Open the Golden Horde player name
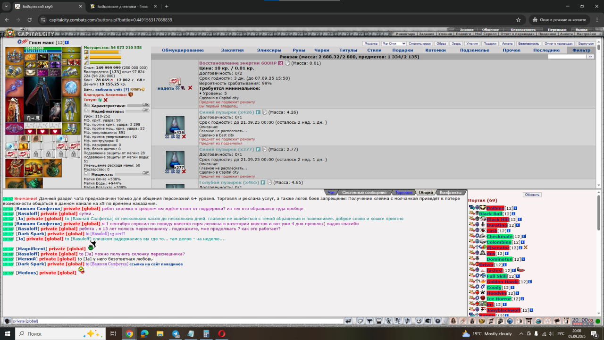 [503, 282]
